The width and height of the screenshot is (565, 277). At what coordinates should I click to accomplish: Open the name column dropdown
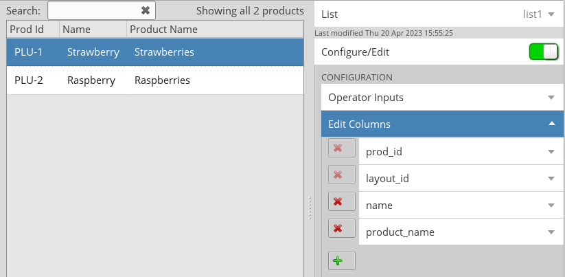coord(461,206)
